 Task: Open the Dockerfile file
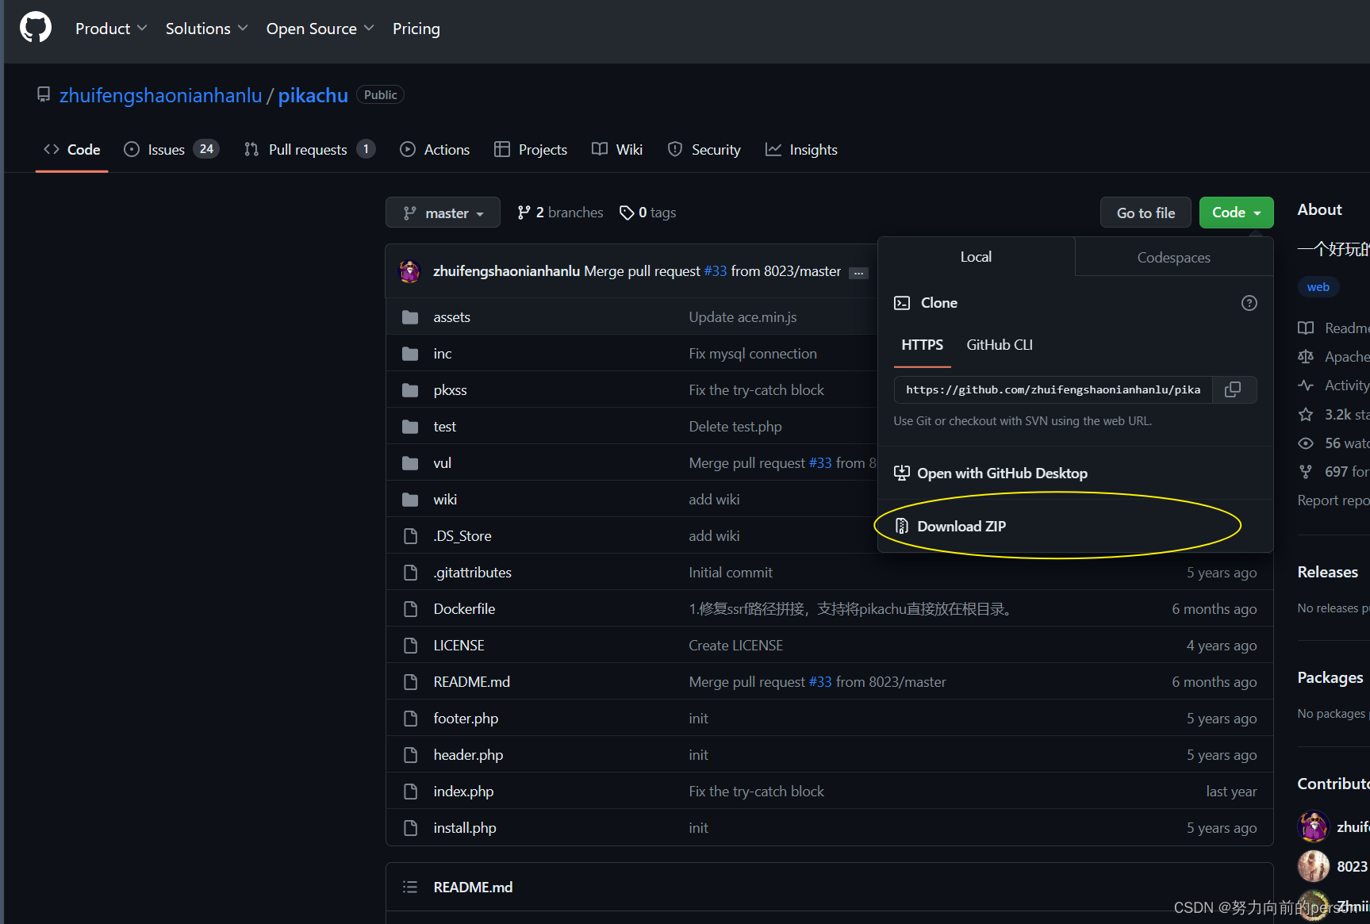[x=465, y=609]
